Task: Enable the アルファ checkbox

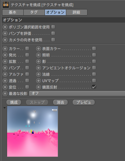Action: (27, 74)
